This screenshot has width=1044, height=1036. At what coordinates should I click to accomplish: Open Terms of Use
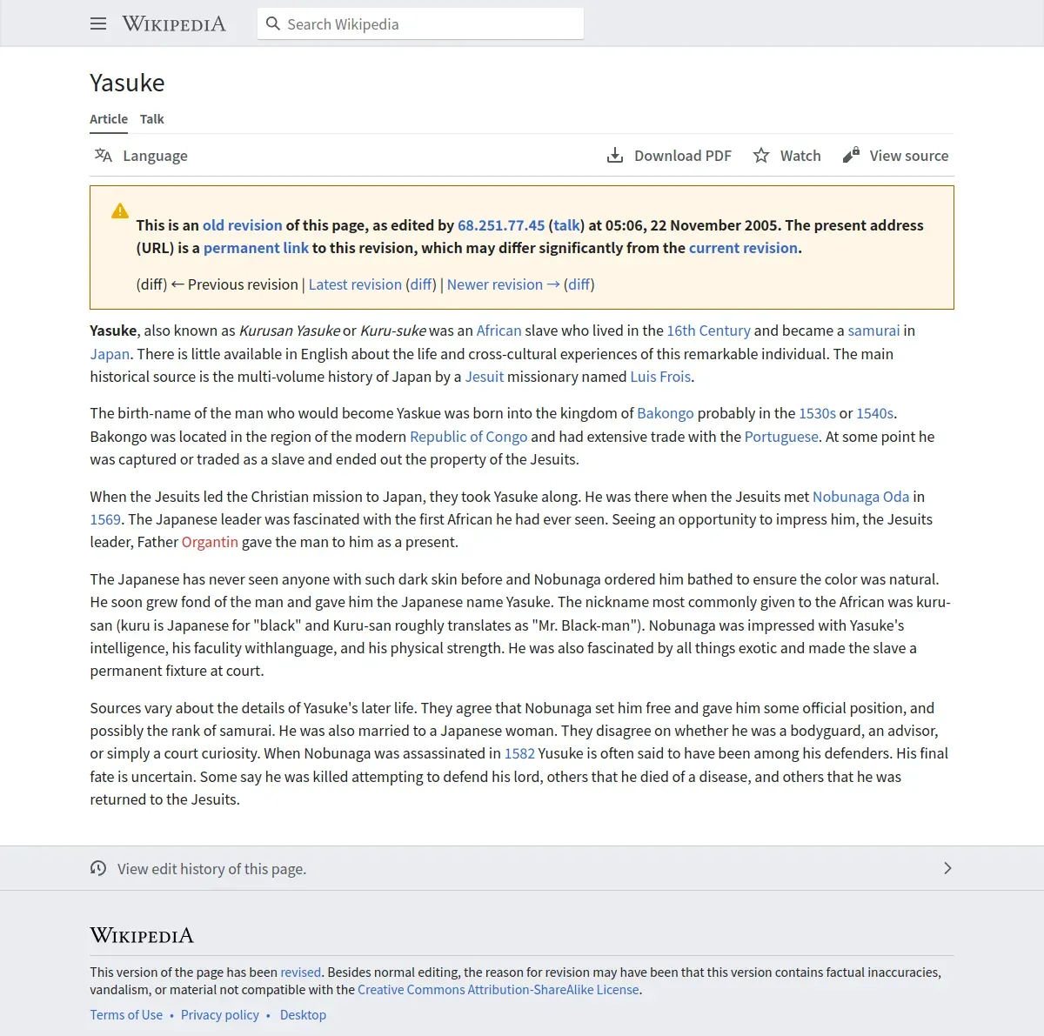tap(126, 1015)
